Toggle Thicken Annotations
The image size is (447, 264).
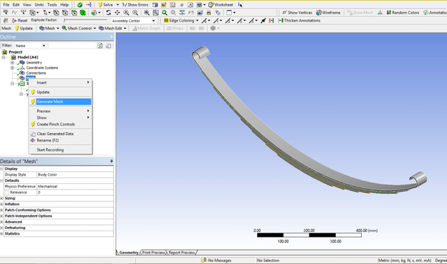coord(299,20)
